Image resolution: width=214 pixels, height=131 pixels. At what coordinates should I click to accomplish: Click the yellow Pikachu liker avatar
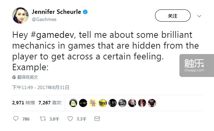[x=103, y=103]
